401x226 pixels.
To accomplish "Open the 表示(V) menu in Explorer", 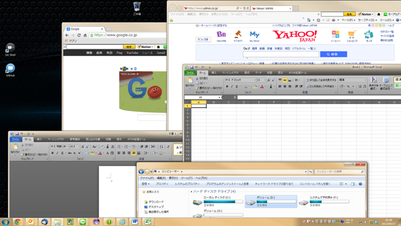I will click(173, 178).
